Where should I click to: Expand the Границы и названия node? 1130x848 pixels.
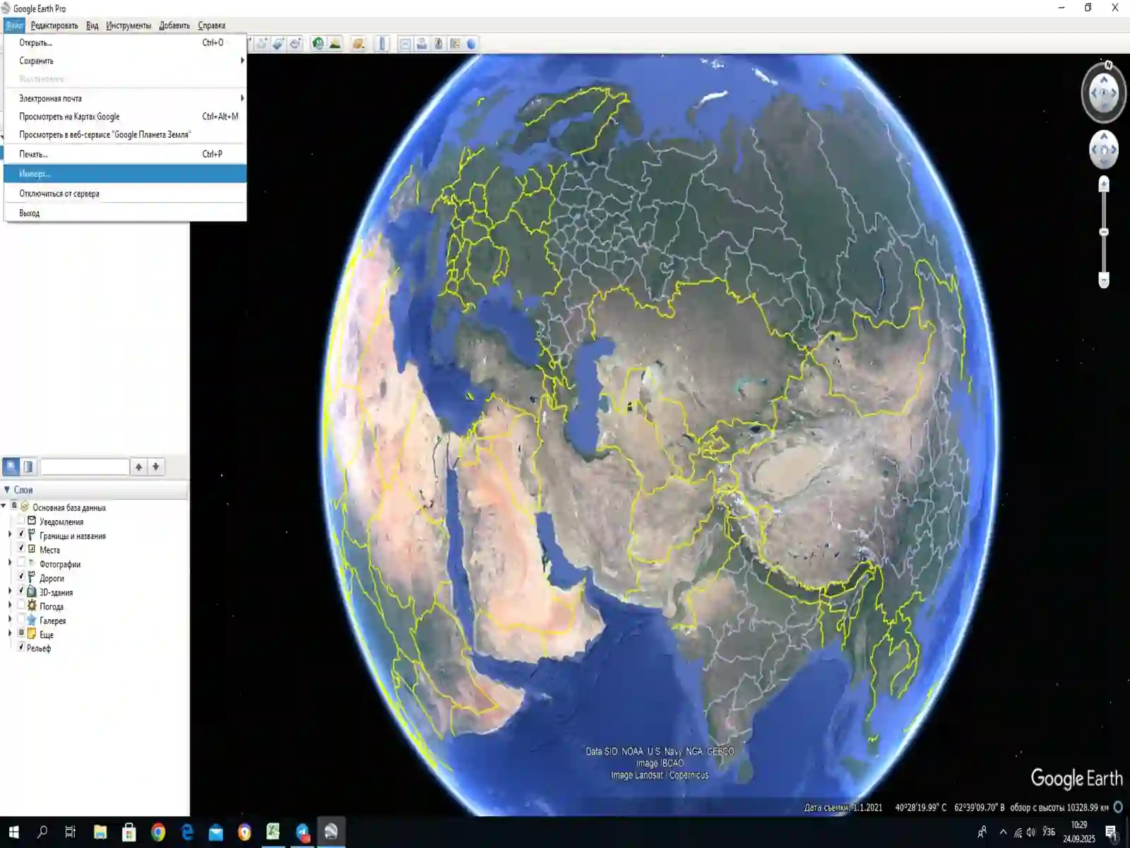[10, 535]
